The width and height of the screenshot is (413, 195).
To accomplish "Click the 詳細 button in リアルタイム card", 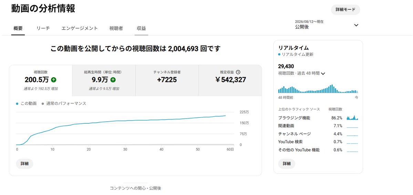I will pos(287,164).
